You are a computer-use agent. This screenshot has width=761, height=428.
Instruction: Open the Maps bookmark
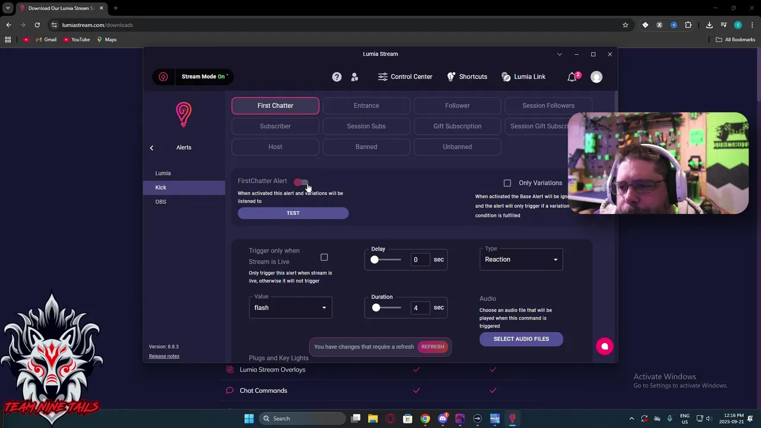click(106, 40)
